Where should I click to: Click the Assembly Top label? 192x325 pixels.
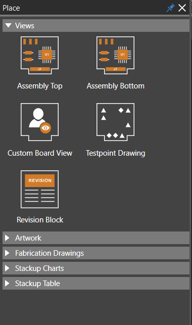click(40, 86)
